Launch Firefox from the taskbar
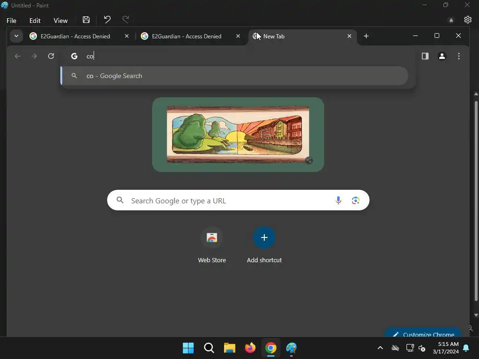Image resolution: width=479 pixels, height=359 pixels. pos(250,348)
